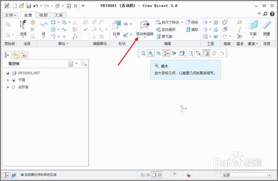278x181 pixels.
Task: Click the search magnifier icon at top right
Action: (x=265, y=14)
